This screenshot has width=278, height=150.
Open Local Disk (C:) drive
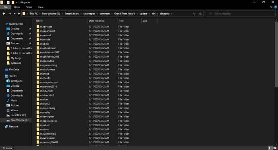[18, 115]
